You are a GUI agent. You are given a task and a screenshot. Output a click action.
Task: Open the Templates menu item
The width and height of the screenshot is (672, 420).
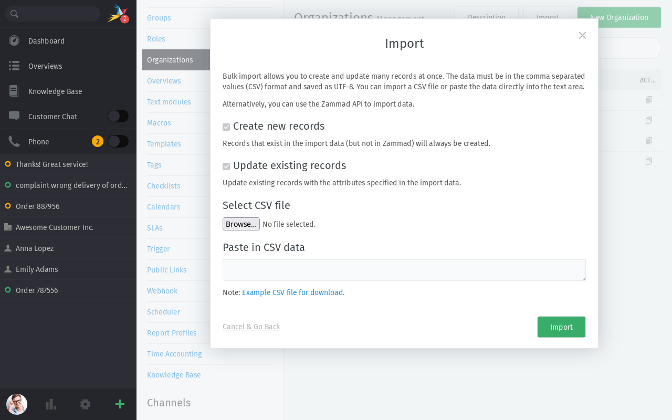coord(164,144)
